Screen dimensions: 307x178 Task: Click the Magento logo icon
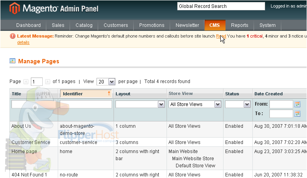click(15, 8)
